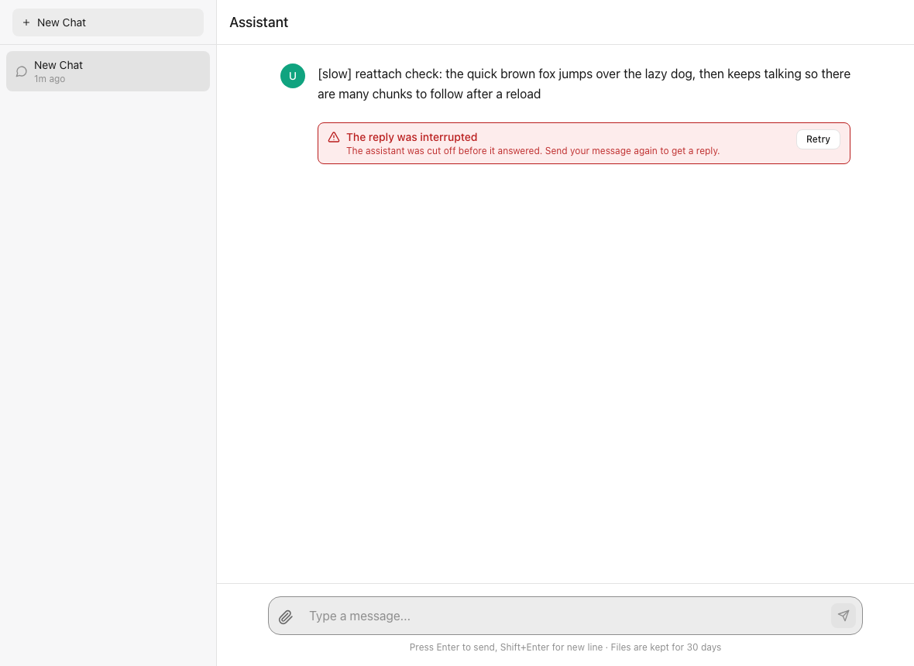Click the user message about the quick brown fox
The image size is (914, 666).
click(584, 84)
